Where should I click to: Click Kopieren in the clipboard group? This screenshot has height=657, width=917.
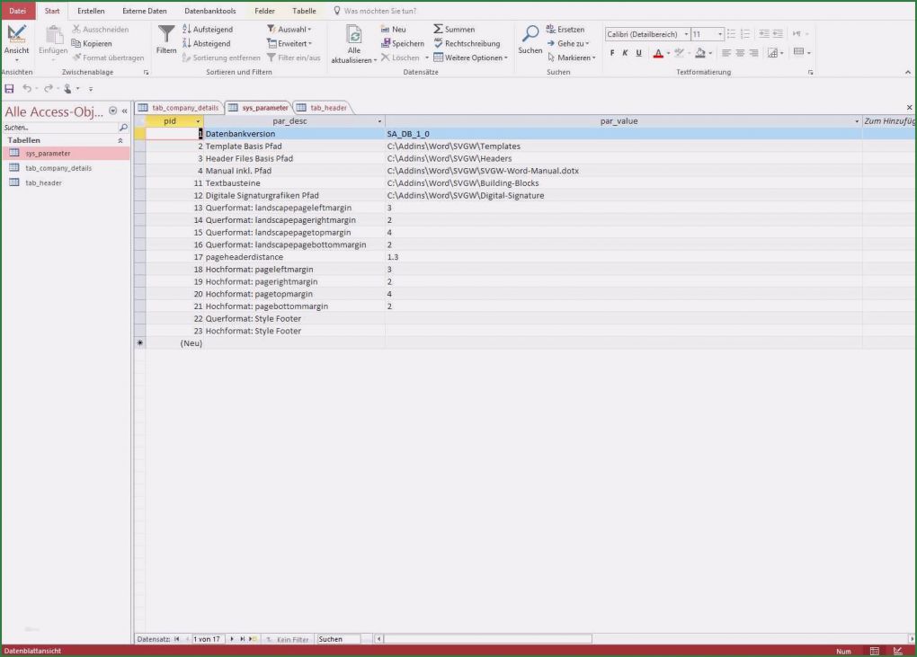[x=93, y=43]
